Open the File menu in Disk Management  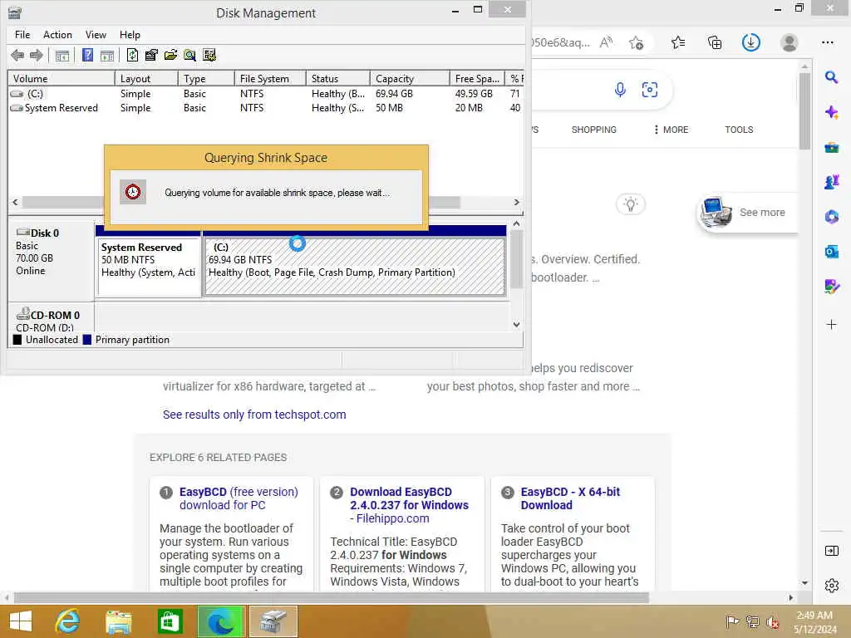pos(22,35)
